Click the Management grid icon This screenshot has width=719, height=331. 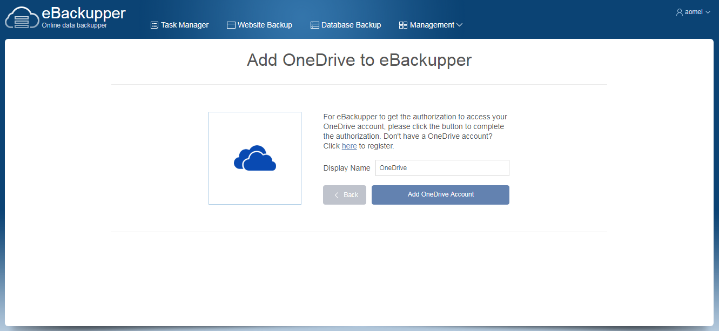(403, 25)
